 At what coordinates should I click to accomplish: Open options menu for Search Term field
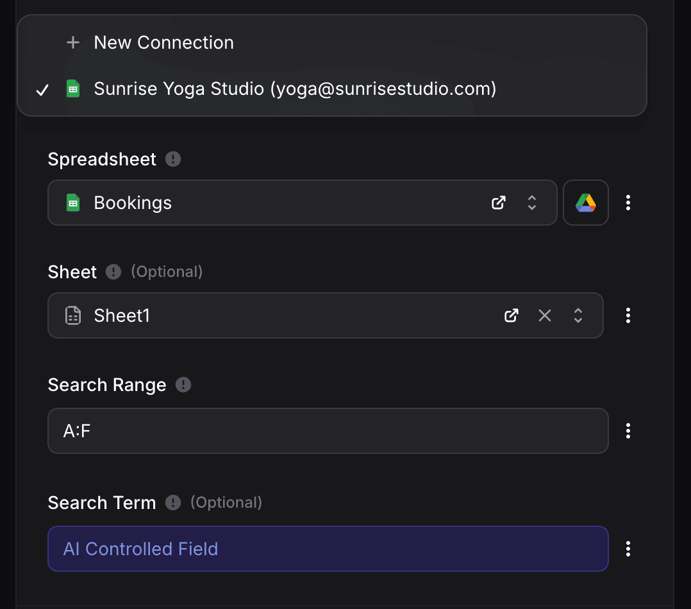628,549
